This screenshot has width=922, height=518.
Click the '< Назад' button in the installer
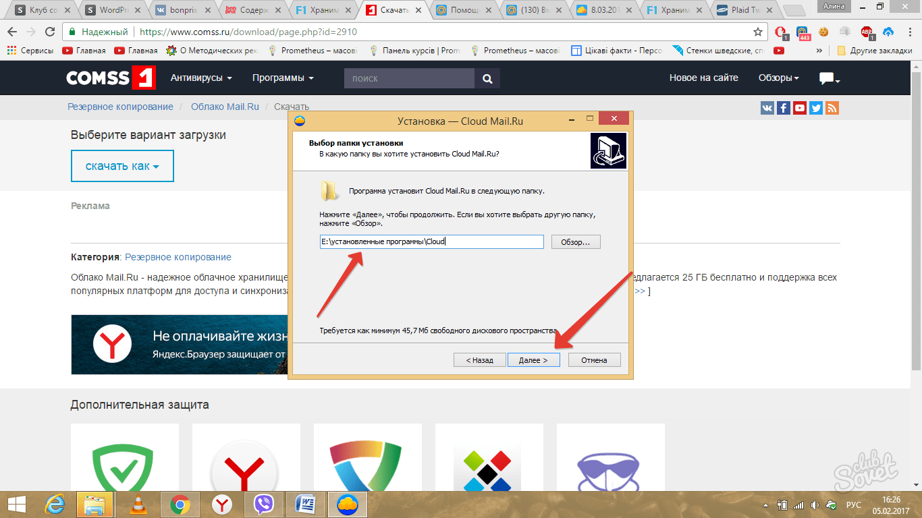[480, 360]
